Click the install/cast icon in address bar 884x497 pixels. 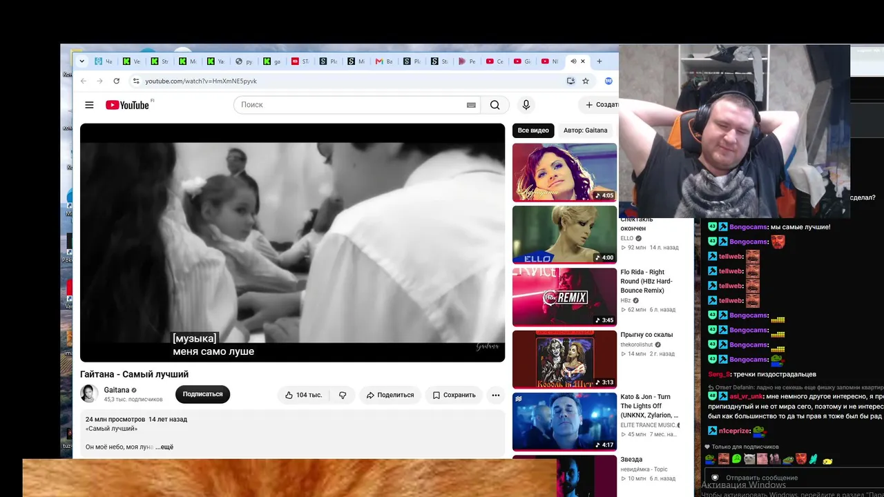(x=570, y=81)
